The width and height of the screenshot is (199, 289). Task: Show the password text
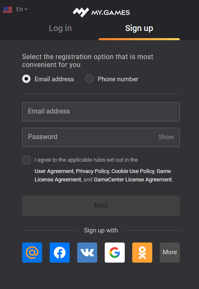click(x=166, y=137)
